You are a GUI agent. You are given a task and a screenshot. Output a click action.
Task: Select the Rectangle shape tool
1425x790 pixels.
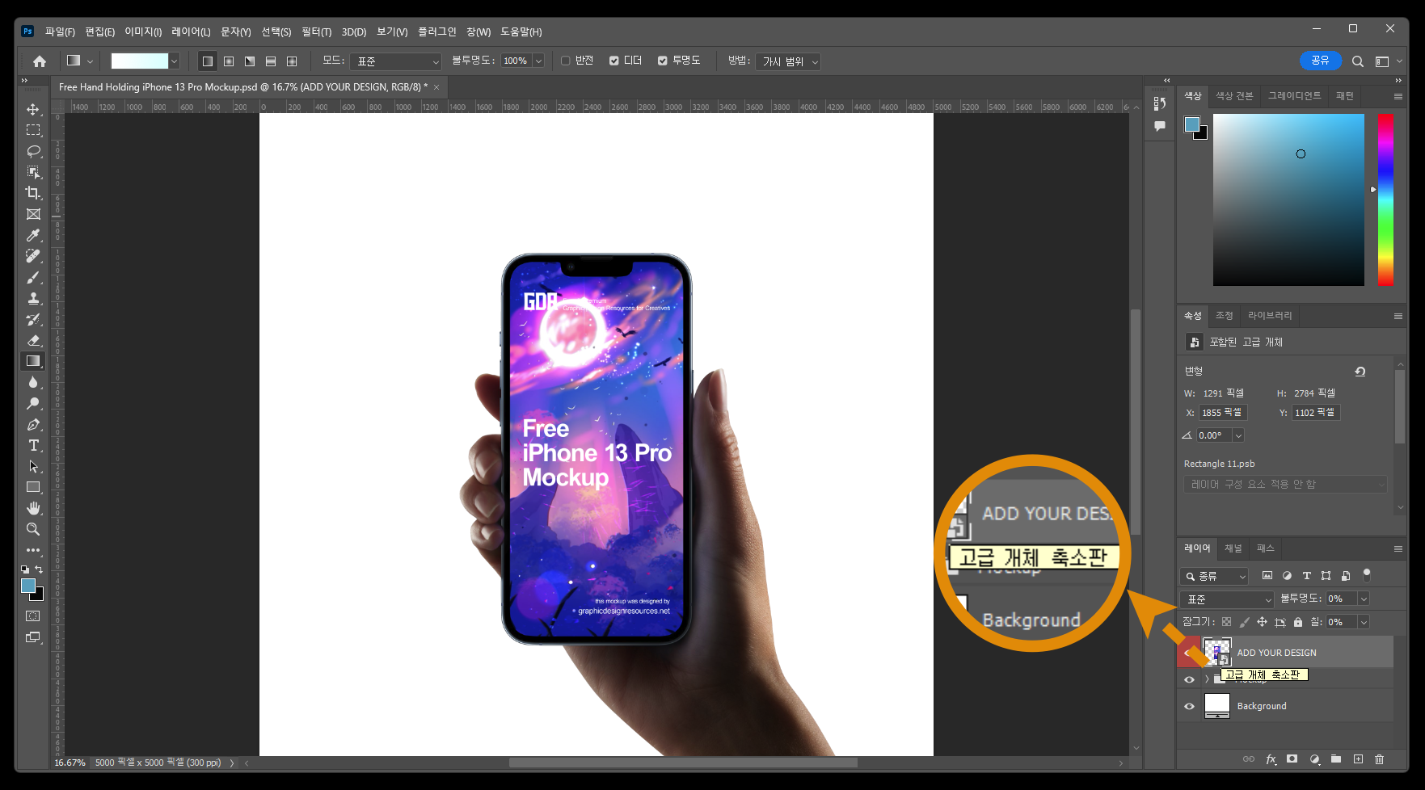point(33,487)
